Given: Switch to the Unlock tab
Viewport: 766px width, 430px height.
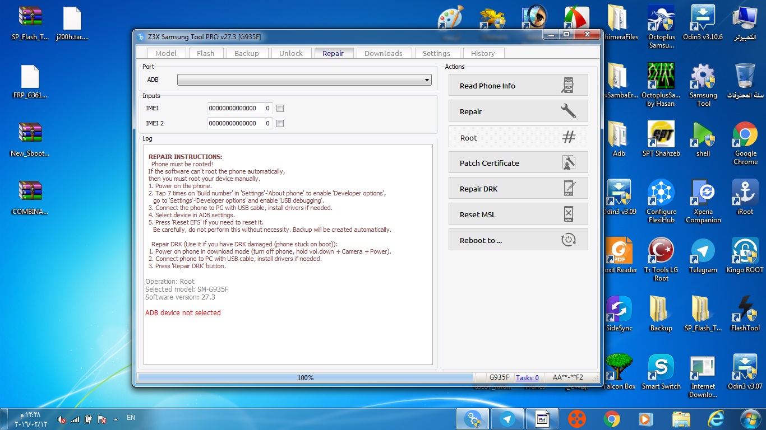Looking at the screenshot, I should coord(291,53).
